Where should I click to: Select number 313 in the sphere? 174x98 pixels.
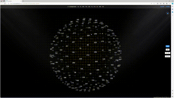(x=74, y=33)
